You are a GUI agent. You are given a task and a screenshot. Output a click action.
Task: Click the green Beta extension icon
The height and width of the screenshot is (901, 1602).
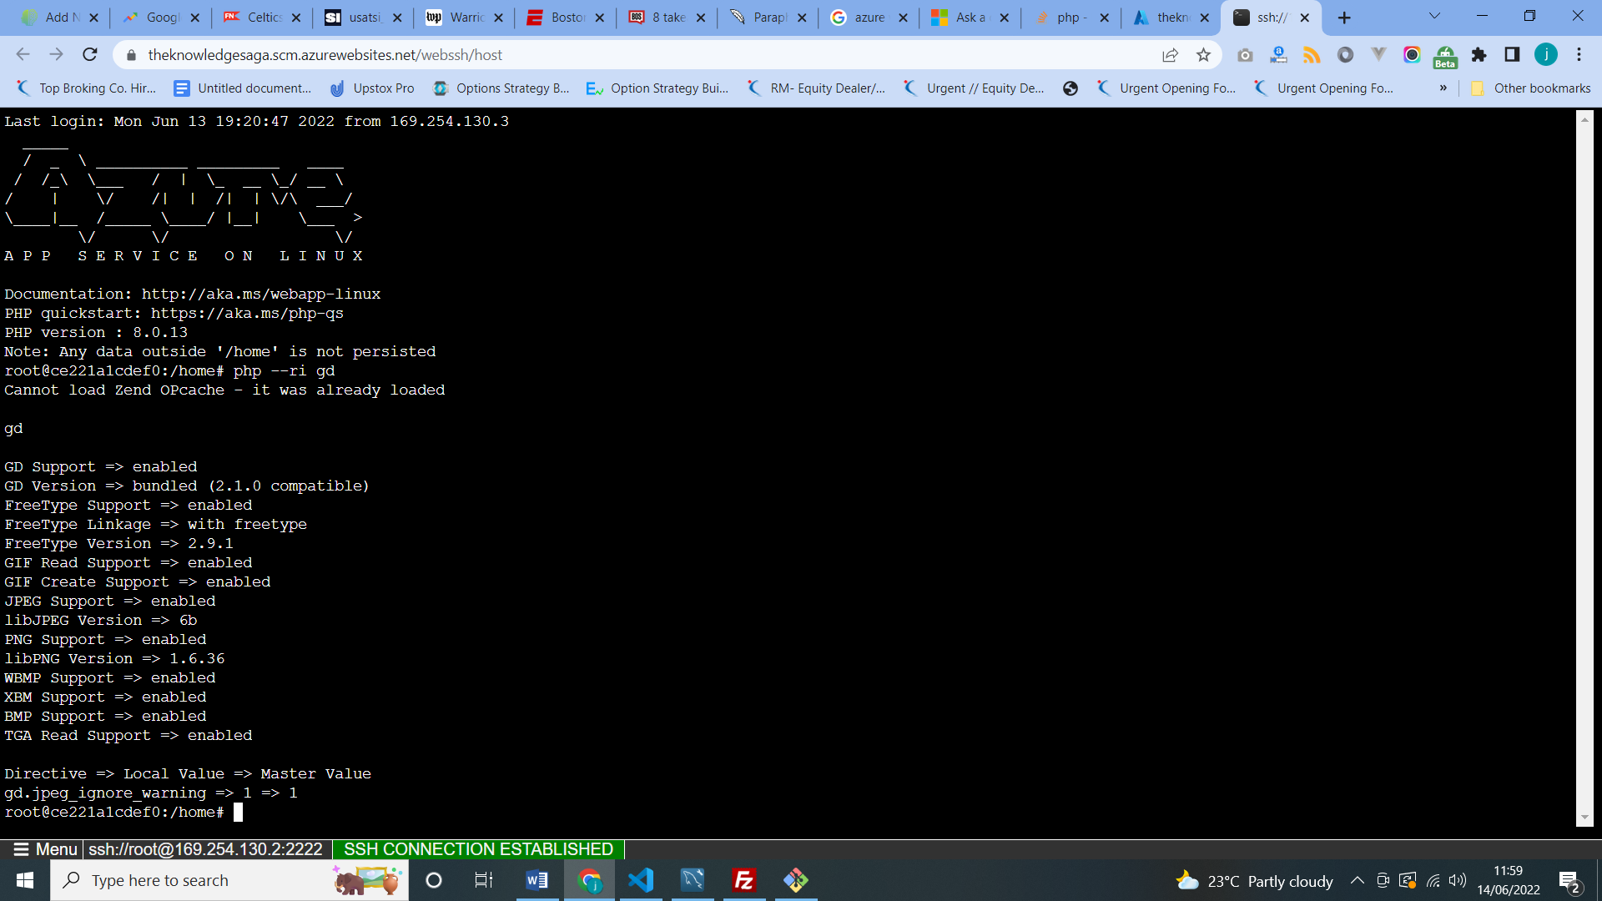(1445, 57)
